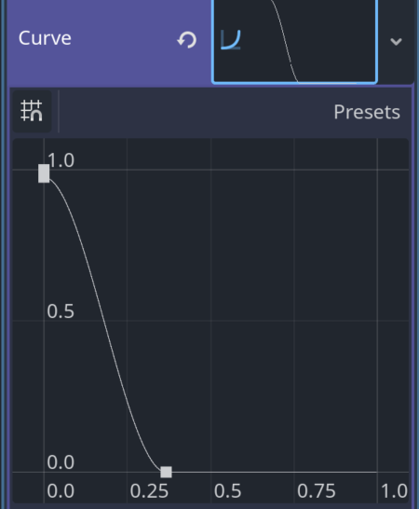Click the 0.0 label on horizontal axis
The width and height of the screenshot is (419, 509).
[x=61, y=491]
